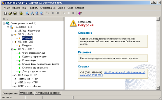Start scan of selected host icon

[48, 13]
